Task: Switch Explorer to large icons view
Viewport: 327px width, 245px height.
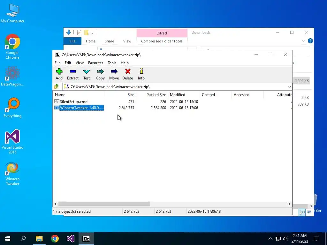Action: click(309, 212)
